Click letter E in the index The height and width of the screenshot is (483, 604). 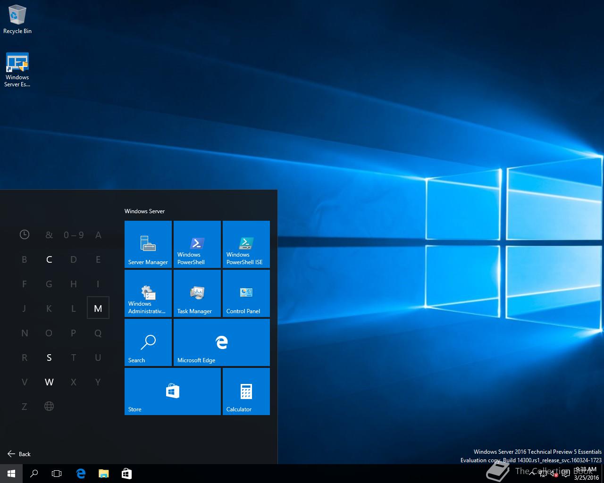coord(98,259)
